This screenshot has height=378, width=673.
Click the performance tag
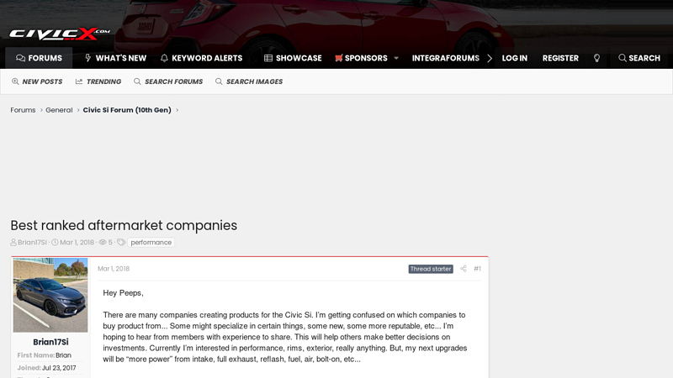tap(151, 242)
